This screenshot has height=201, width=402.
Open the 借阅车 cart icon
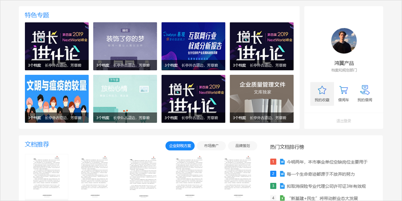344,90
